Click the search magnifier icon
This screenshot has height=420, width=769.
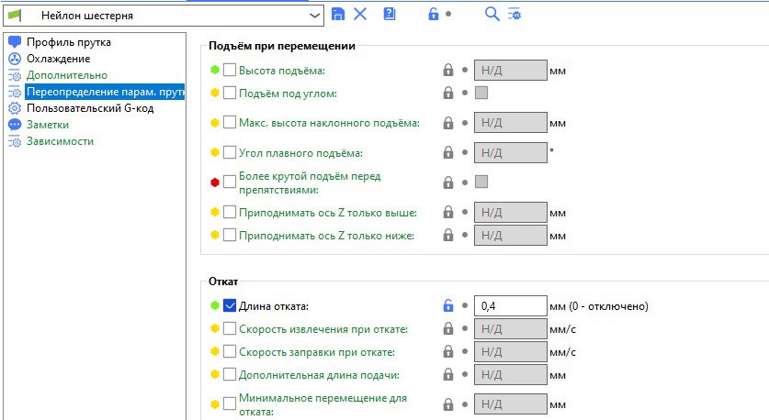(492, 14)
